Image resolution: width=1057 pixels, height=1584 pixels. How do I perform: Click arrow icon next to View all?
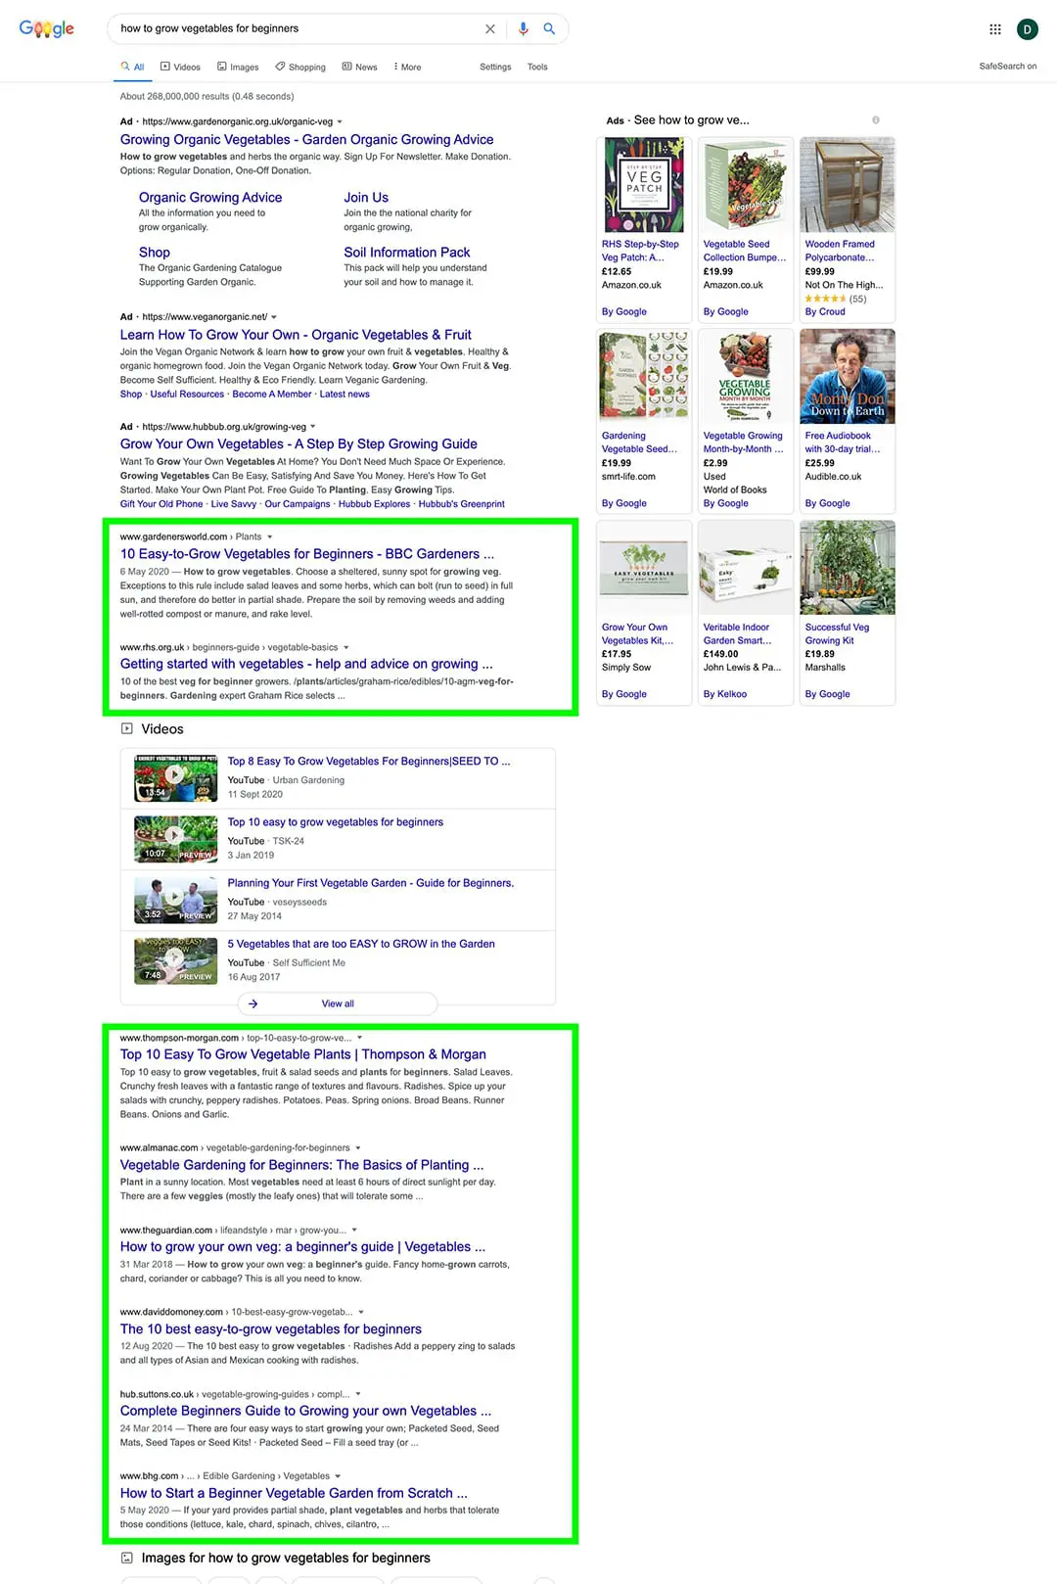pyautogui.click(x=253, y=1003)
